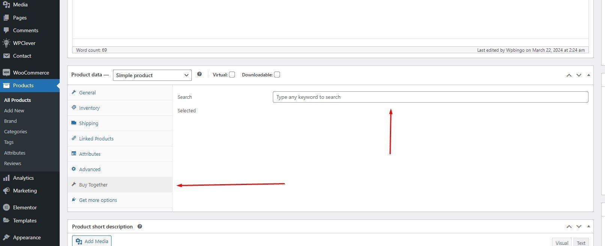Enable the Downloadable checkbox
This screenshot has height=246, width=605.
click(277, 75)
